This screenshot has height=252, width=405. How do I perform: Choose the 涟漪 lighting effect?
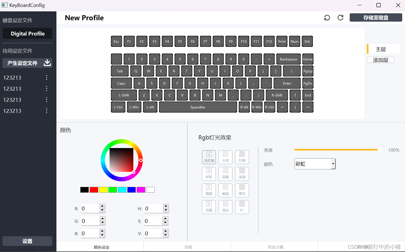pyautogui.click(x=242, y=174)
